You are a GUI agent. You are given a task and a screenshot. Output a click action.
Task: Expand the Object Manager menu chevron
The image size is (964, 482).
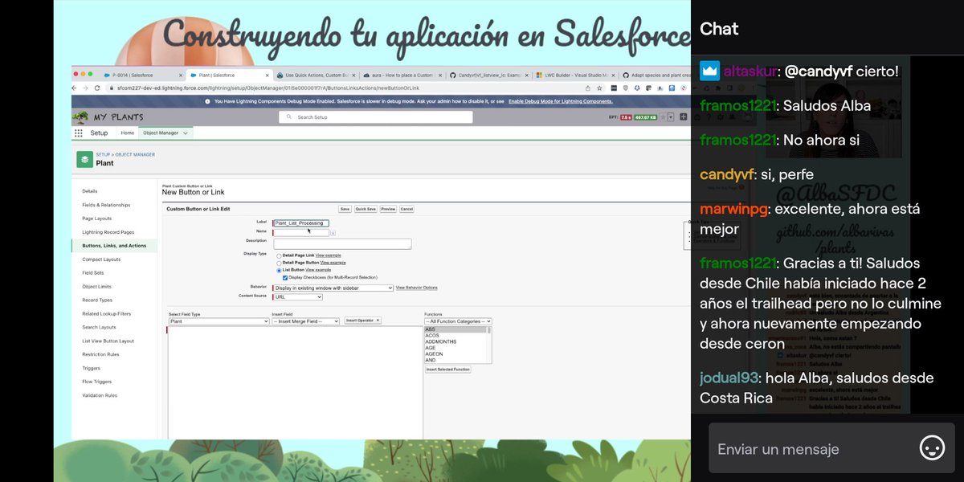click(x=186, y=134)
